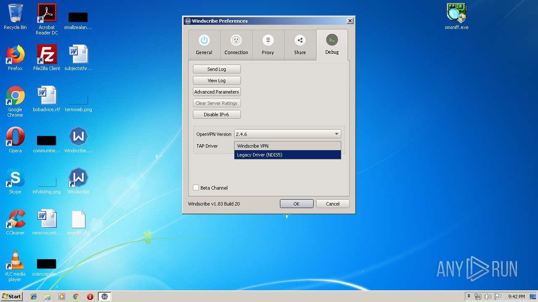The image size is (538, 302).
Task: Click the network tray icon
Action: pyautogui.click(x=478, y=297)
